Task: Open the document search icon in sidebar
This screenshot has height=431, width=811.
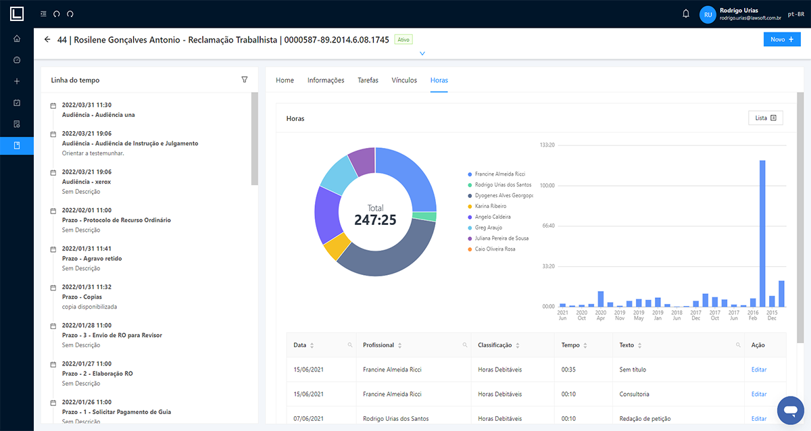Action: coord(17,124)
